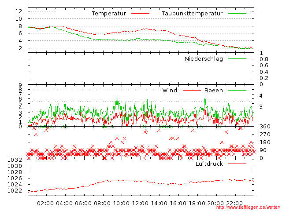The width and height of the screenshot is (282, 211).
Task: Click the Taupunkttemperatur legend label
Action: [x=192, y=14]
